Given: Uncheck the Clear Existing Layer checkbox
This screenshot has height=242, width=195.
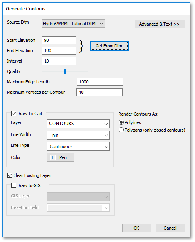Looking at the screenshot, I should [x=10, y=175].
